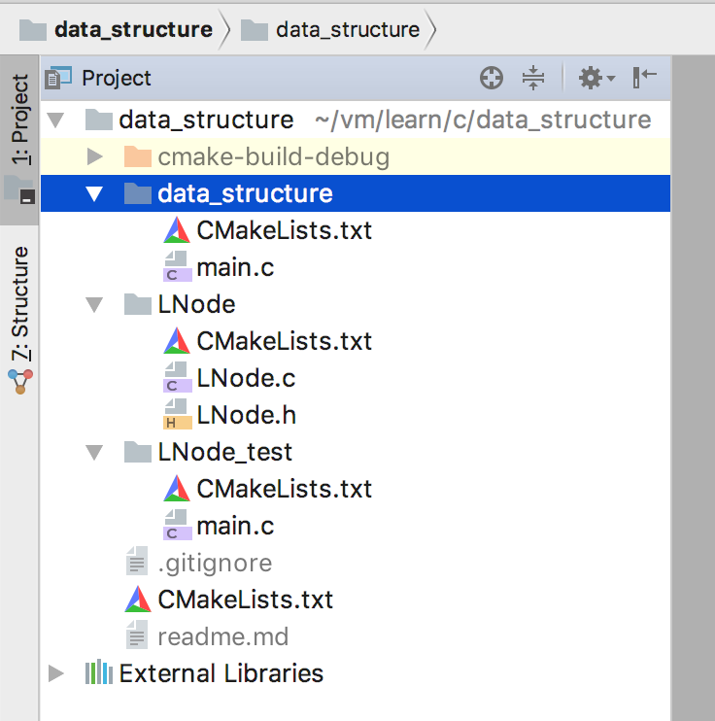715x721 pixels.
Task: Click the Project view icon in header
Action: pos(58,78)
